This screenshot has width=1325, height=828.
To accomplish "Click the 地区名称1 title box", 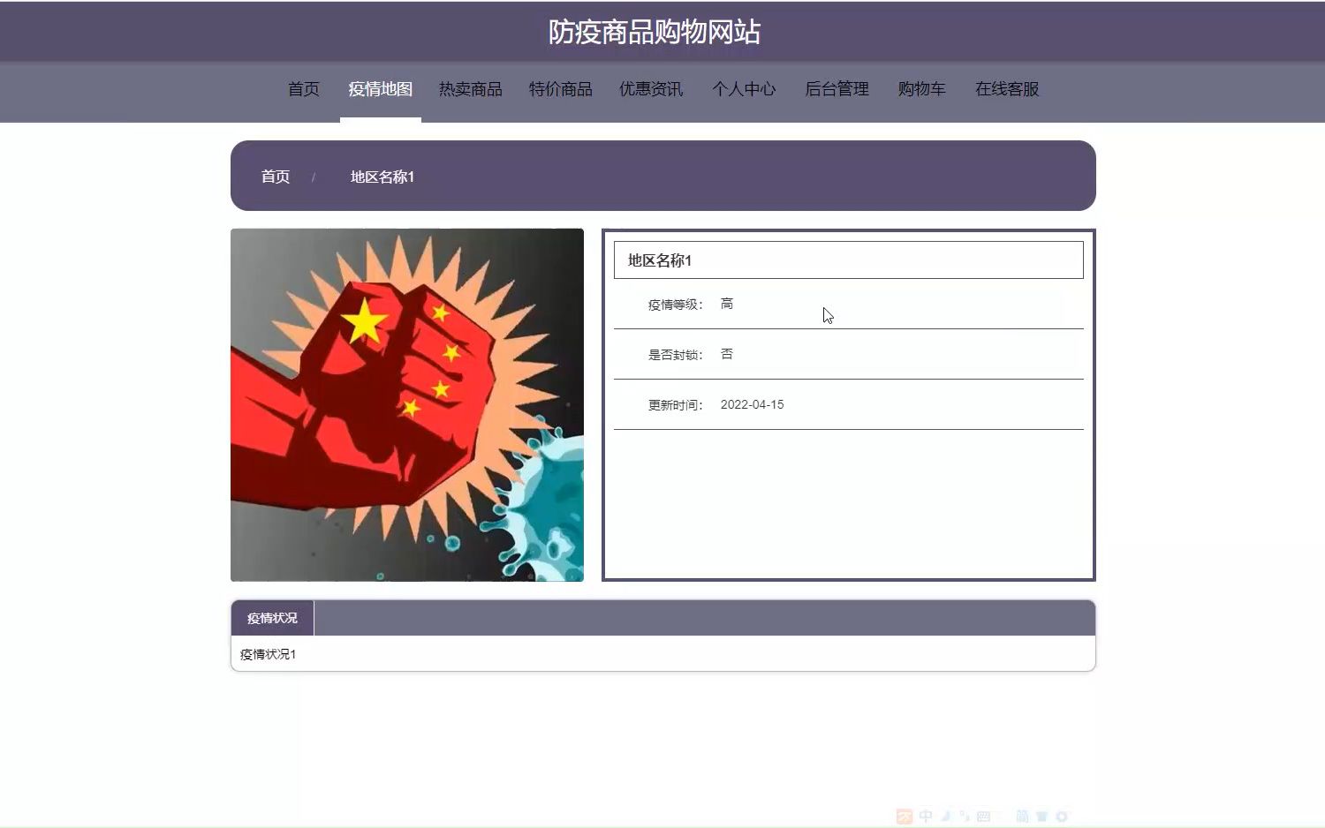I will [x=849, y=260].
